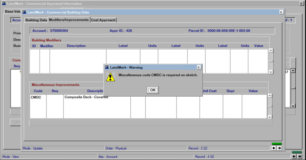The width and height of the screenshot is (306, 160).
Task: Click the Key : Account status field
Action: [146, 157]
